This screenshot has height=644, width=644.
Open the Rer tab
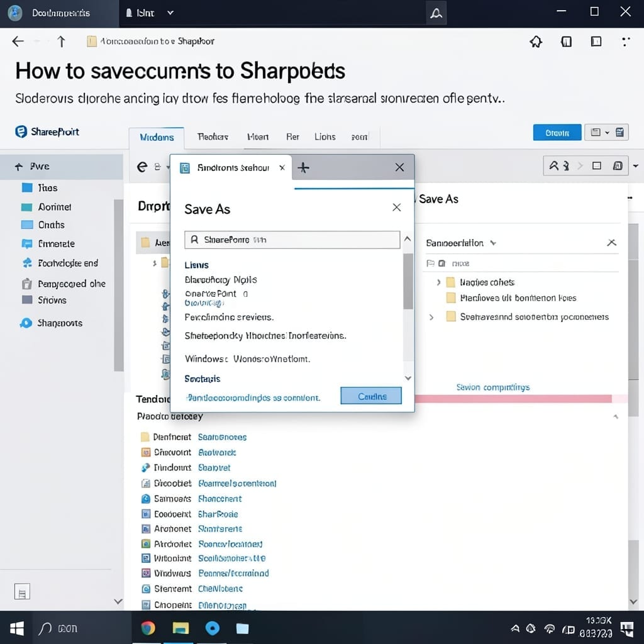(x=292, y=136)
